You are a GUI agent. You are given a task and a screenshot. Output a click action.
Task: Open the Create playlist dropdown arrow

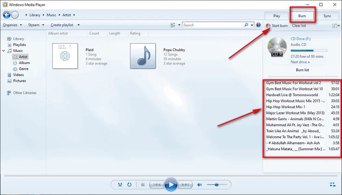pos(79,25)
